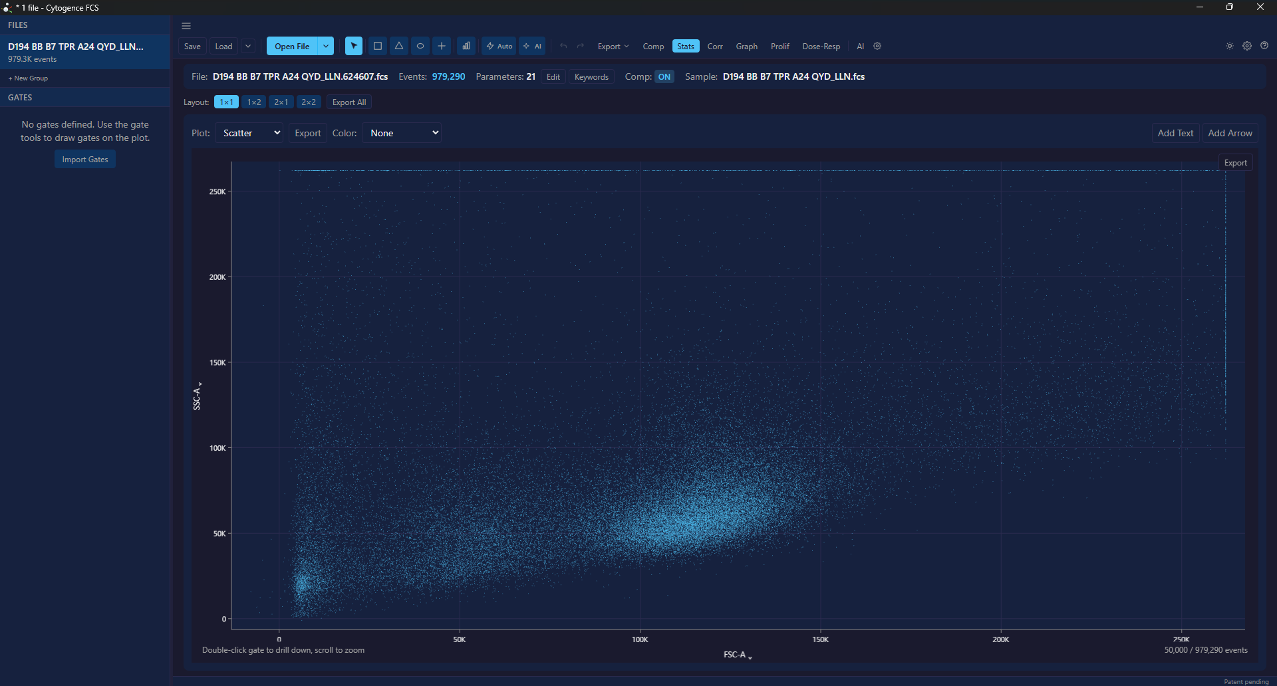Open the Plot type Scatter dropdown
The height and width of the screenshot is (686, 1277).
[249, 133]
